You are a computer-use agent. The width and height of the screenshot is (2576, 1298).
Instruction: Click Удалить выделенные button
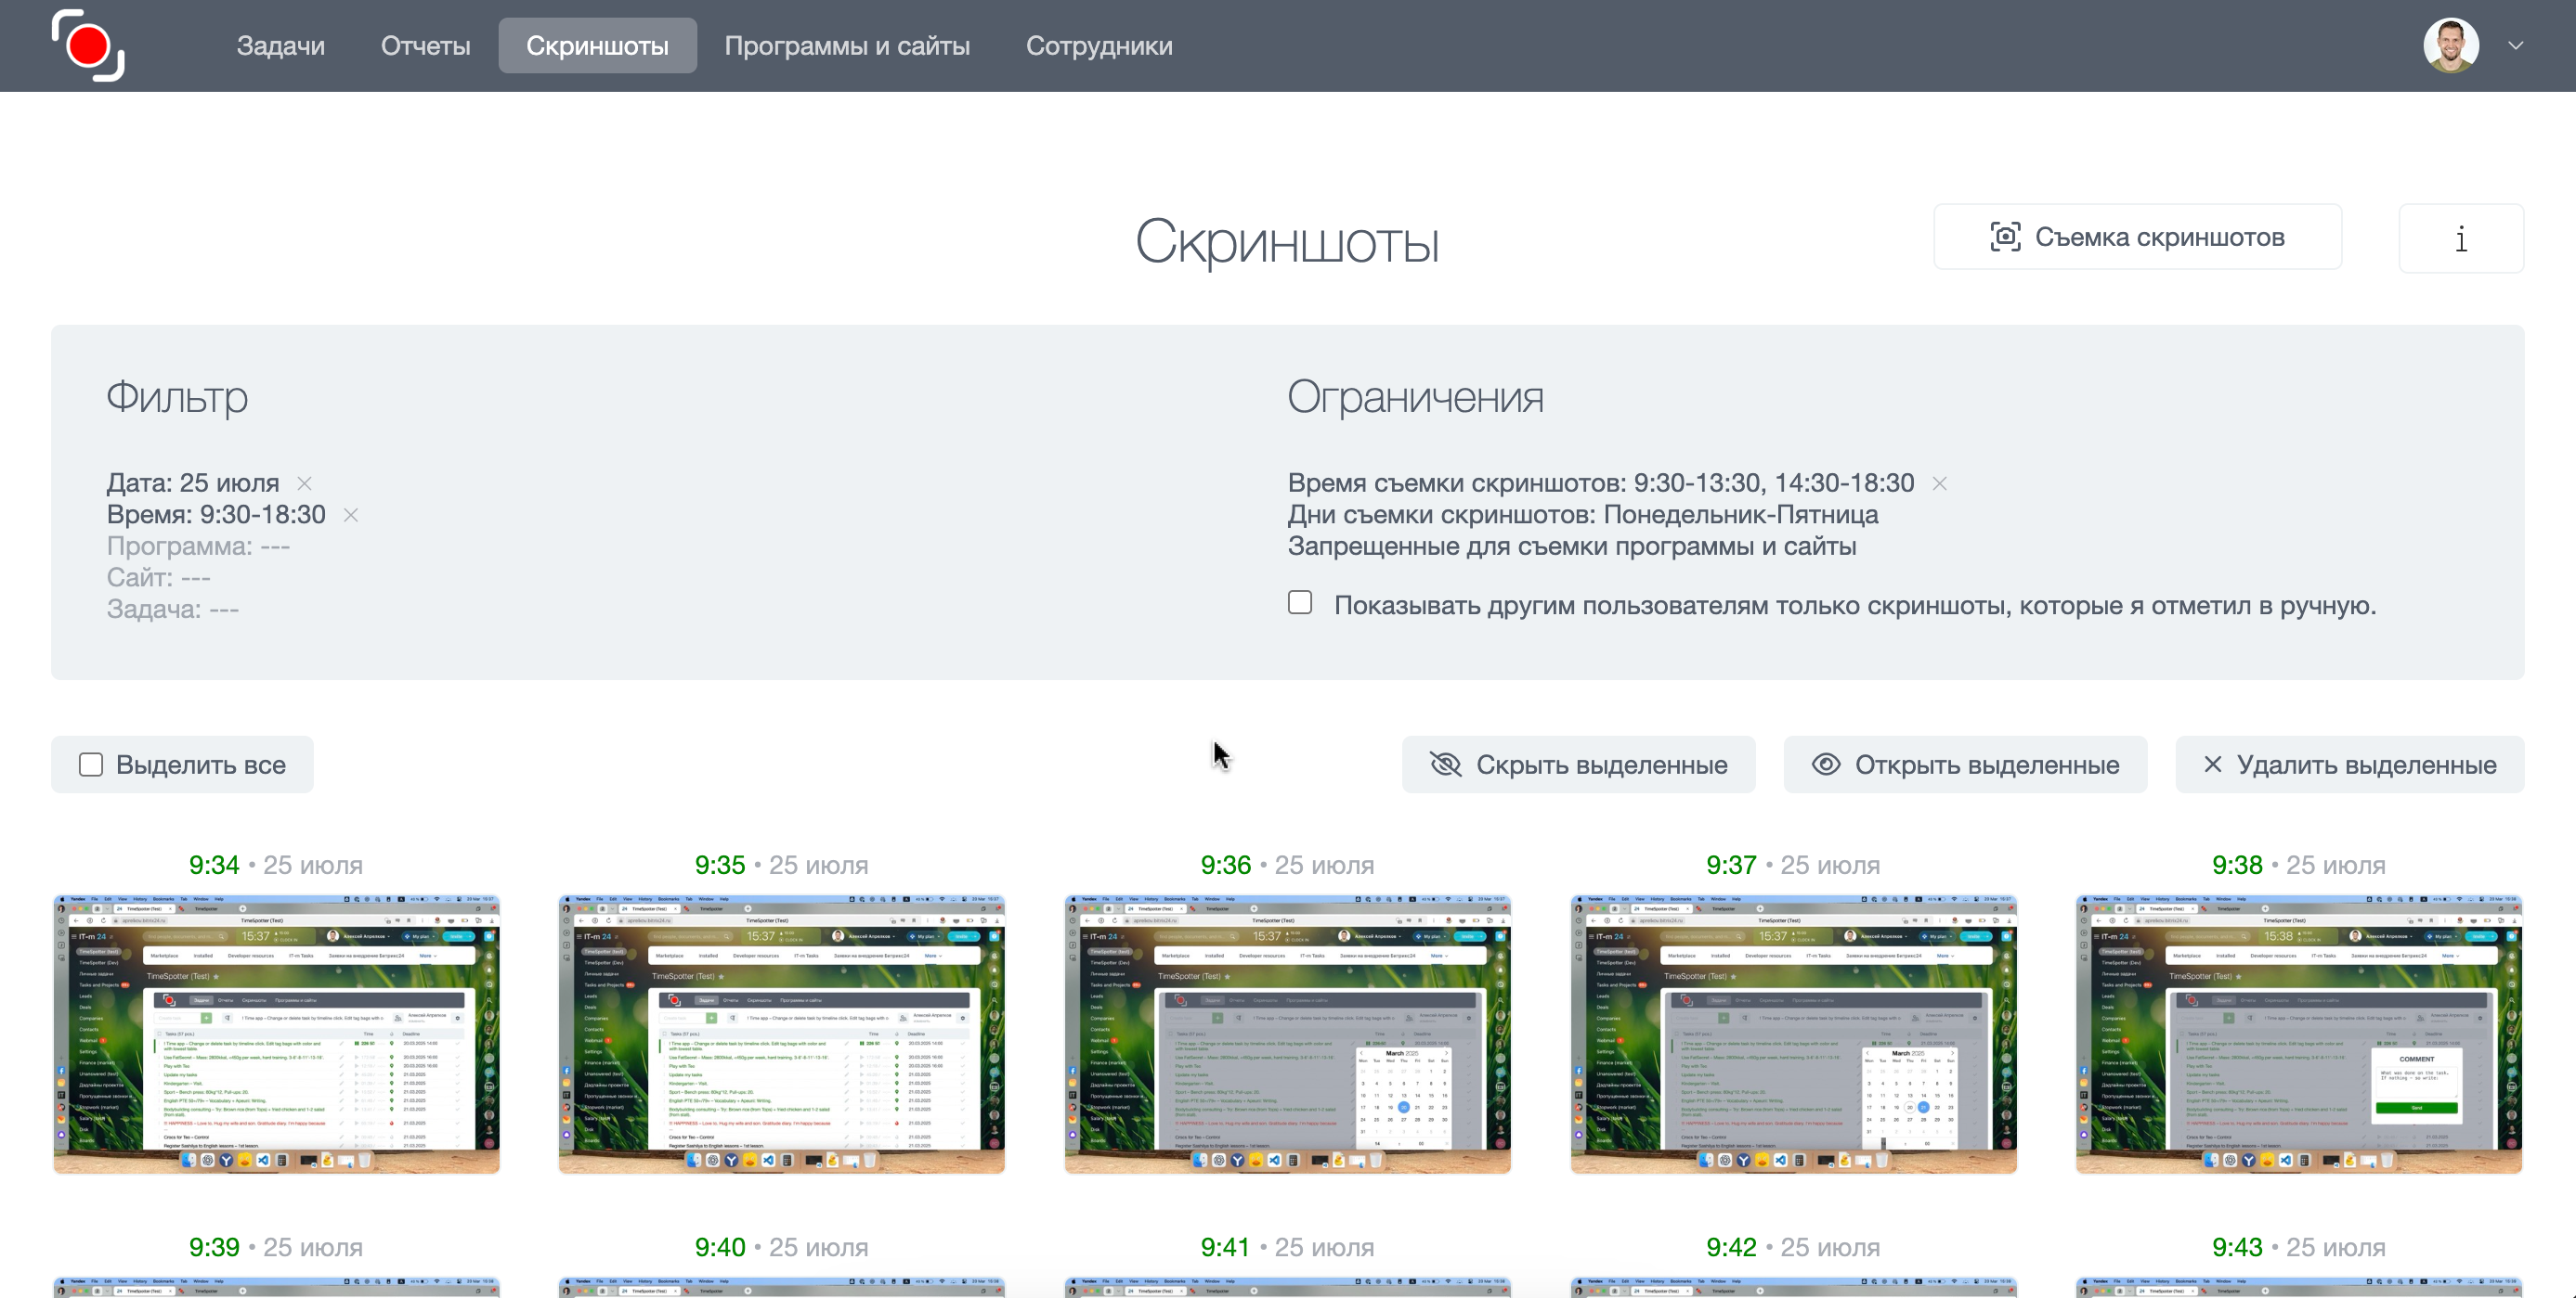(x=2349, y=765)
